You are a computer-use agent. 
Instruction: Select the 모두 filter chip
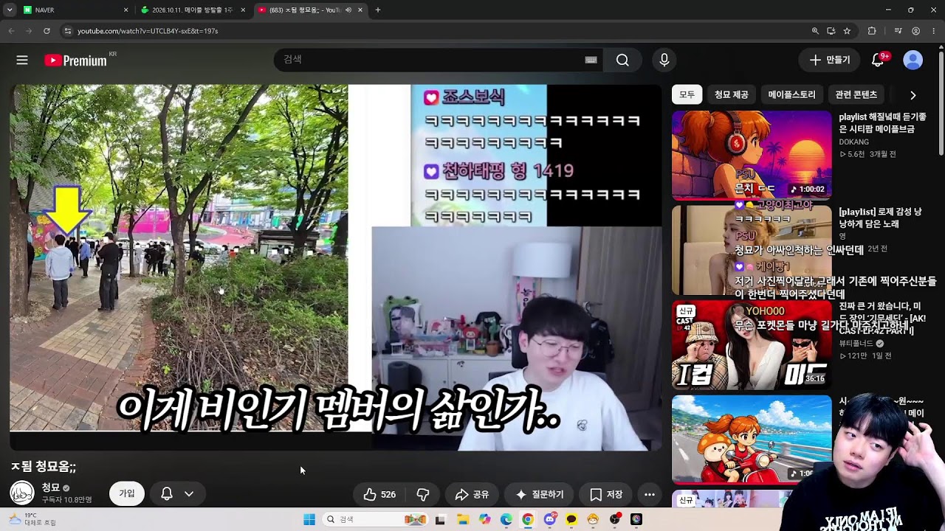coord(687,95)
